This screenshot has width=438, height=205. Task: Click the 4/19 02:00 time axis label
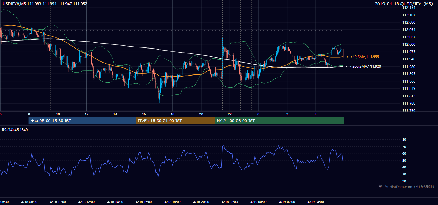pyautogui.click(x=287, y=202)
